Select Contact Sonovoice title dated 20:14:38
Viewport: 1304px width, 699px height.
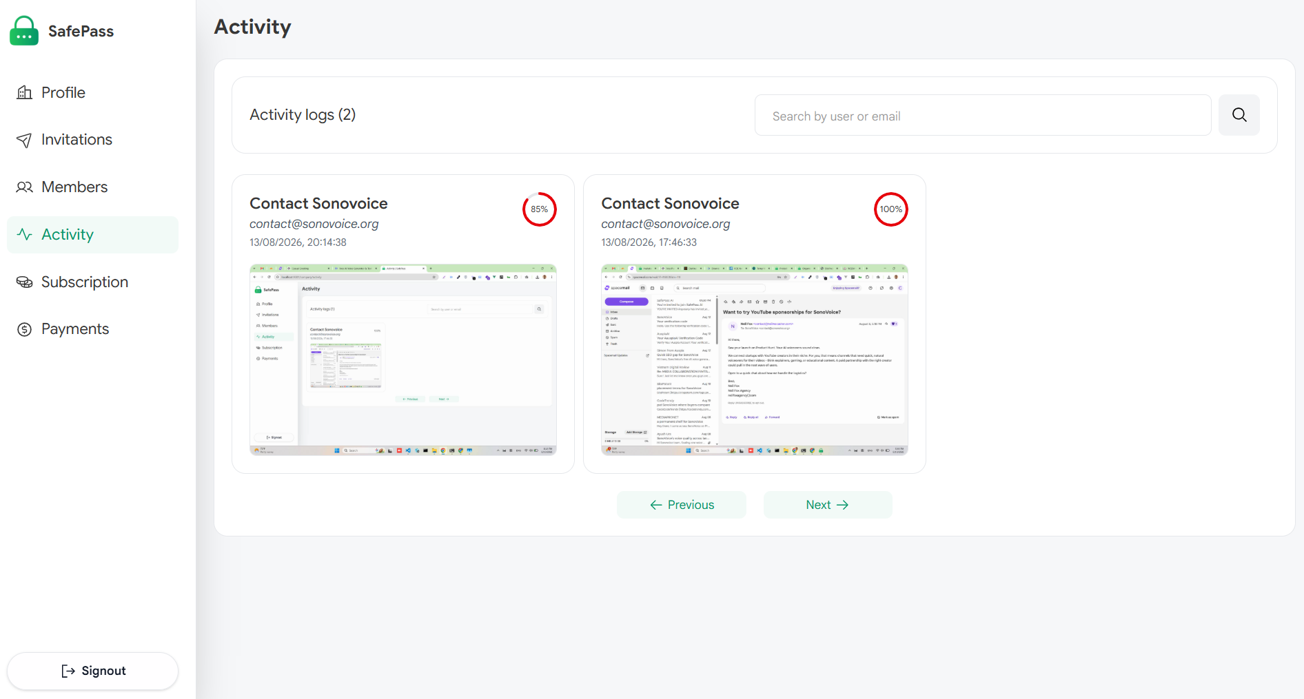tap(318, 204)
